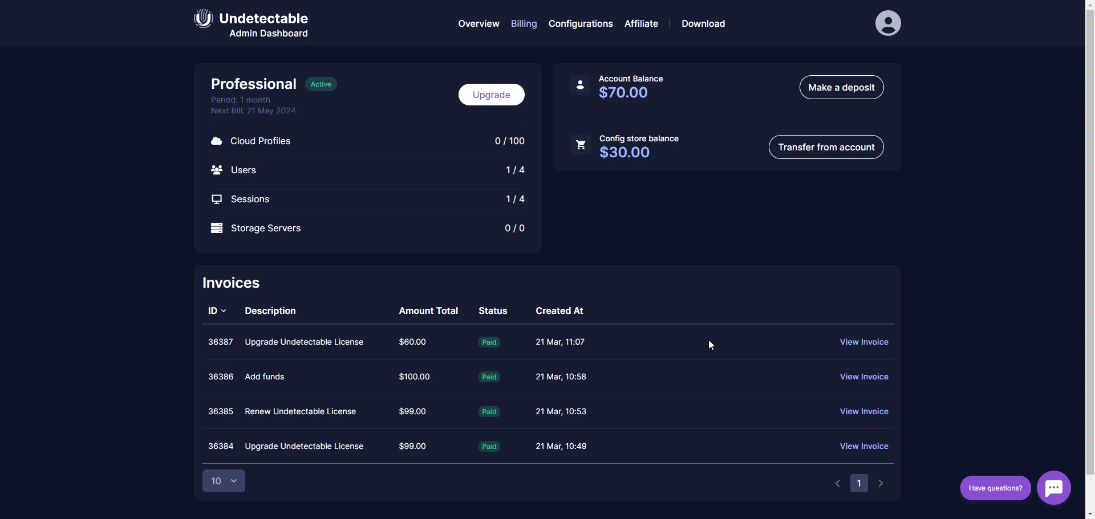Click the Upgrade plan button

pyautogui.click(x=492, y=95)
